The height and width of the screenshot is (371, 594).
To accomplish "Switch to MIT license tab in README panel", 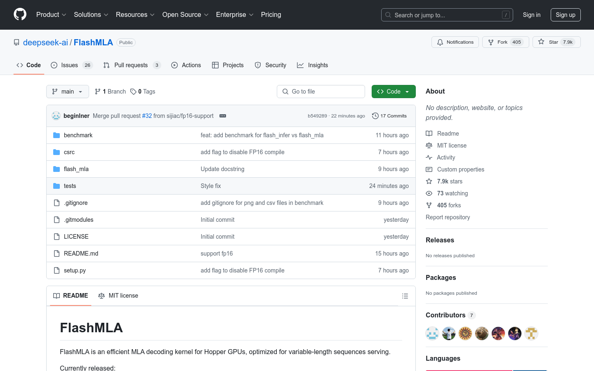I will point(118,296).
